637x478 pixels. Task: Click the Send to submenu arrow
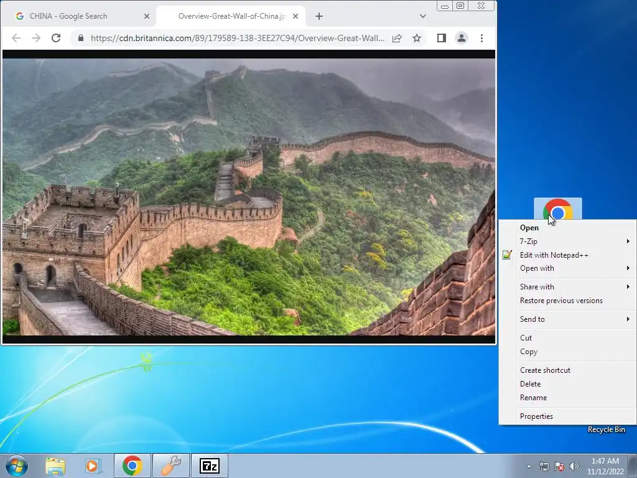click(x=628, y=319)
